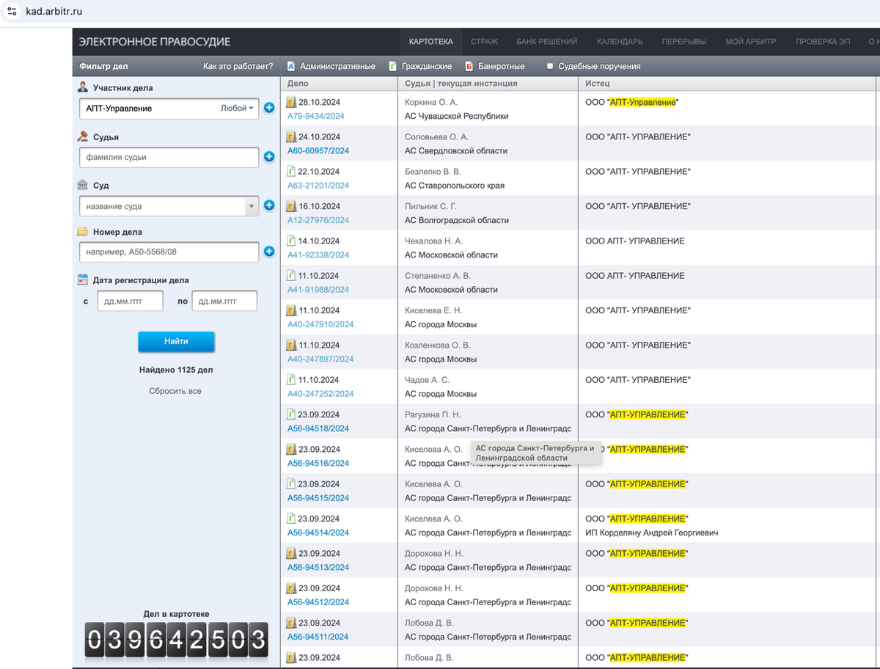Click case type icon for А12-27976/2024
The height and width of the screenshot is (669, 880).
coord(291,206)
